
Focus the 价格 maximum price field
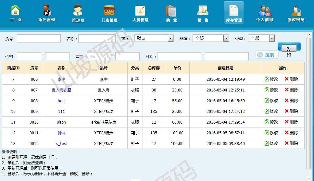coord(57,56)
